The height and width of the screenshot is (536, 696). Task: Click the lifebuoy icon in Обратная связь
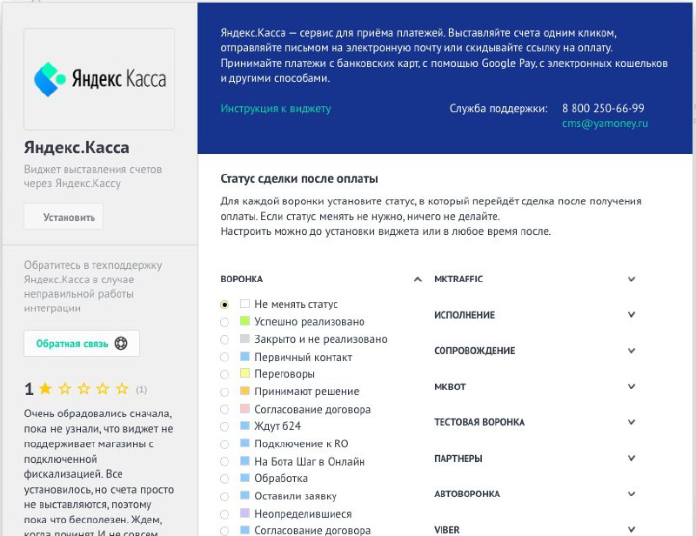click(121, 344)
